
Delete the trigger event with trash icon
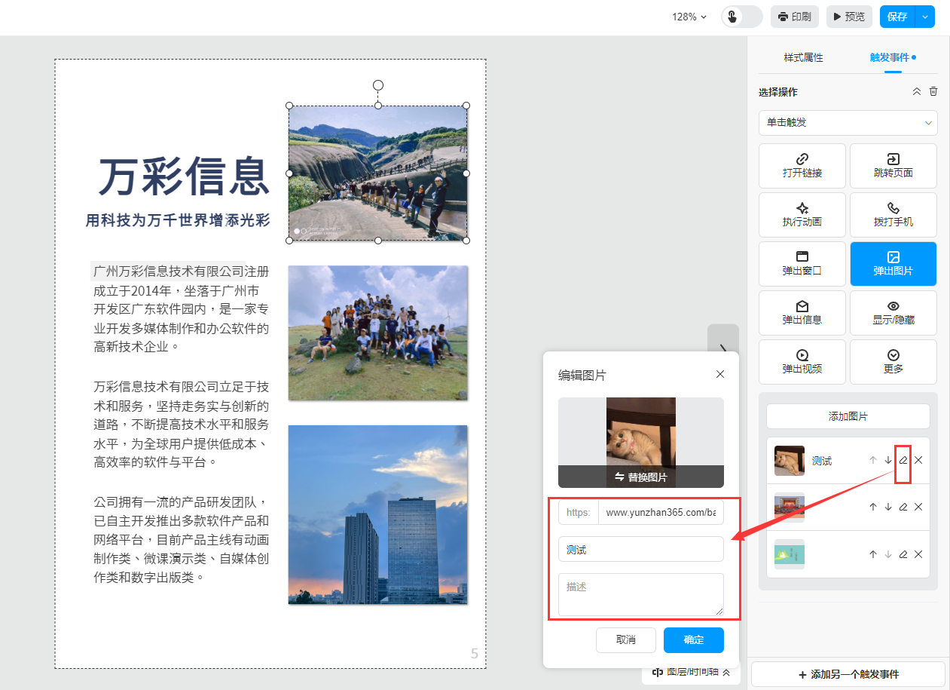(x=933, y=91)
